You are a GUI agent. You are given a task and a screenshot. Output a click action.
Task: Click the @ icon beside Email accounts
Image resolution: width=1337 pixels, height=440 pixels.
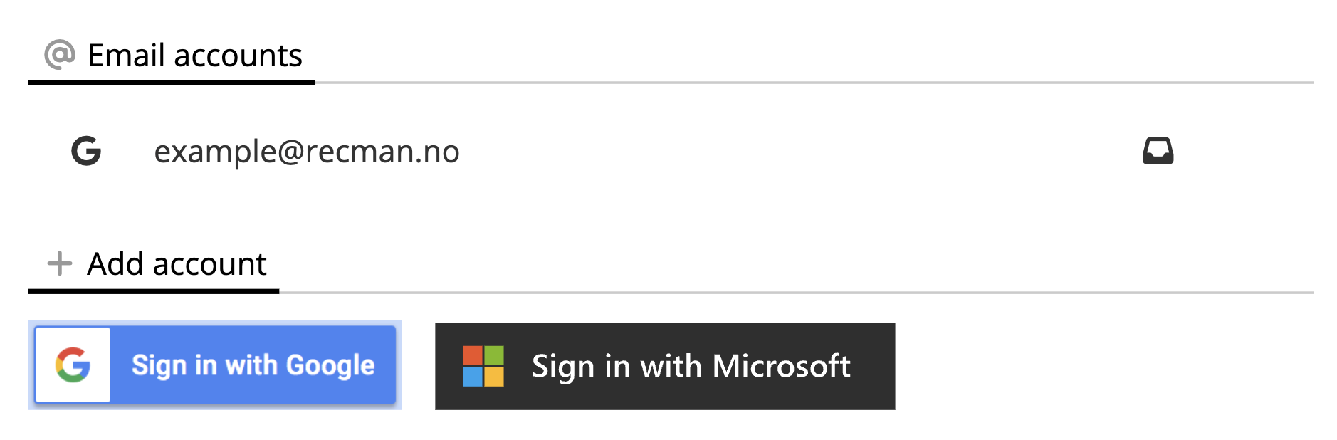tap(60, 54)
